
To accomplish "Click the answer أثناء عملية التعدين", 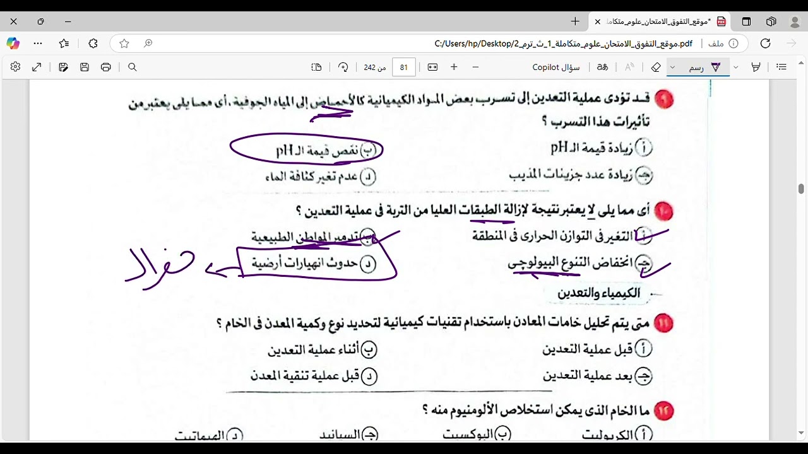I will click(322, 349).
